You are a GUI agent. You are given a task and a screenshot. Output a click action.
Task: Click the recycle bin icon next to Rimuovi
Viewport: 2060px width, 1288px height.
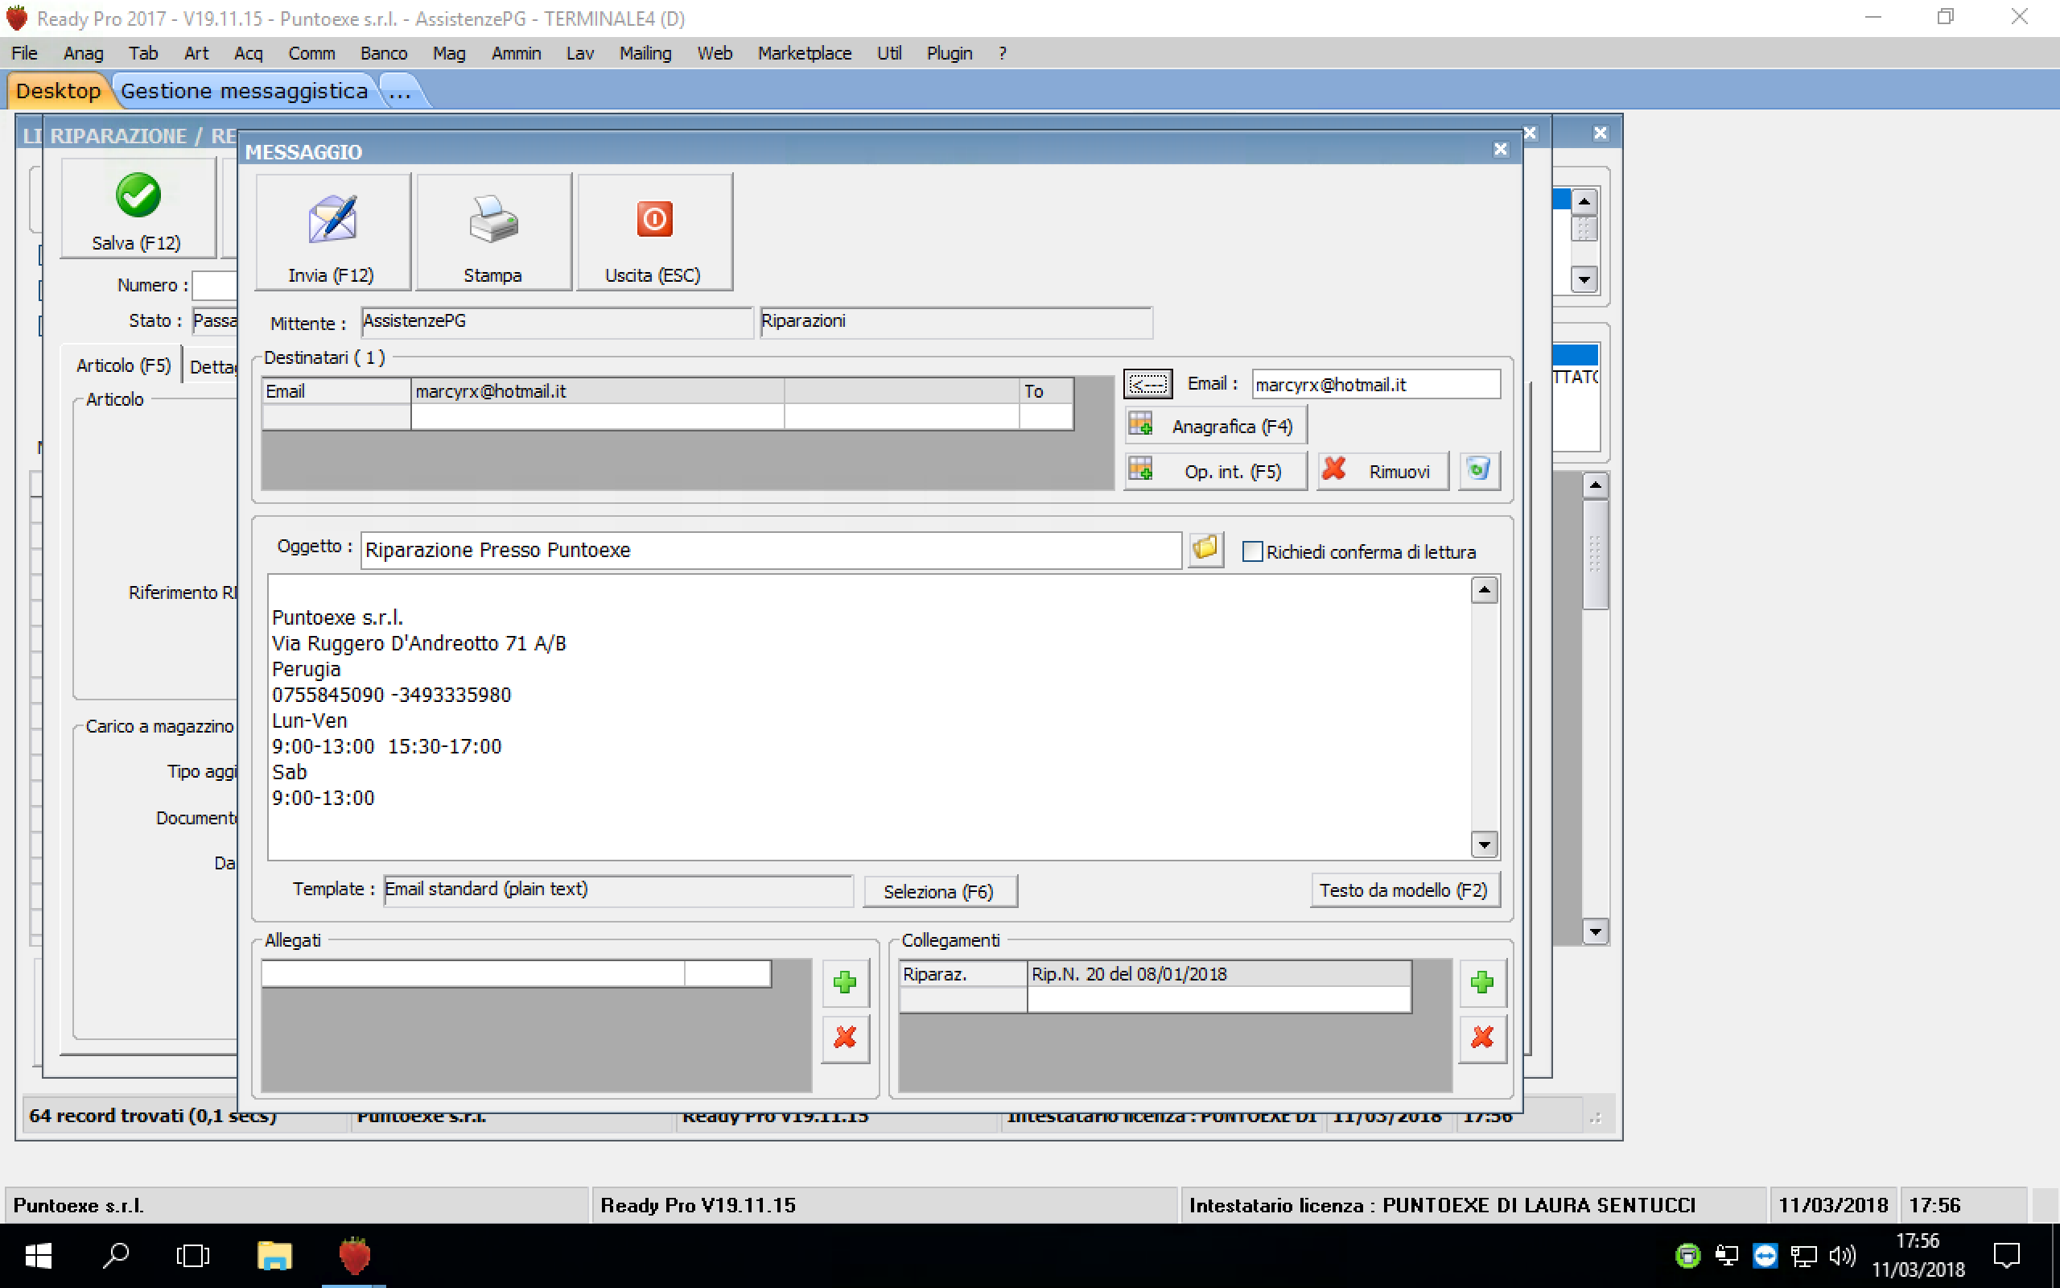tap(1480, 470)
